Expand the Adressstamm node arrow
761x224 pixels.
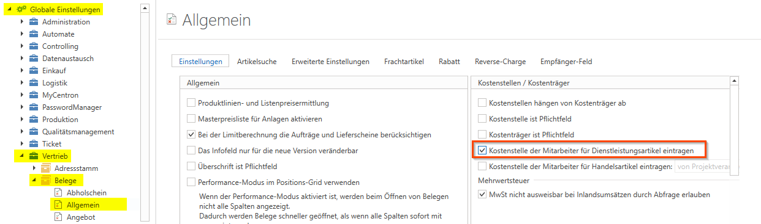pos(34,168)
